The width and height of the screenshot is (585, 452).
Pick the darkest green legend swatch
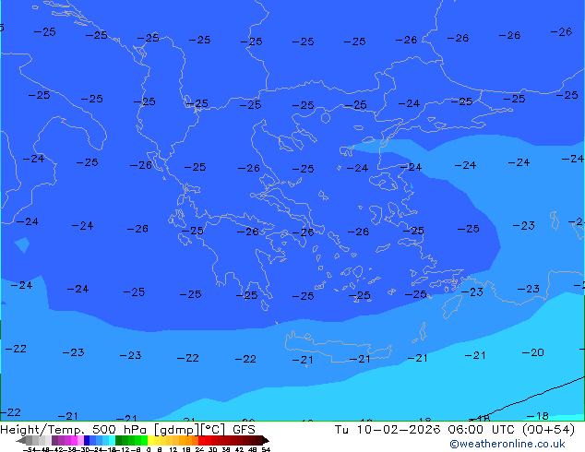(x=119, y=440)
